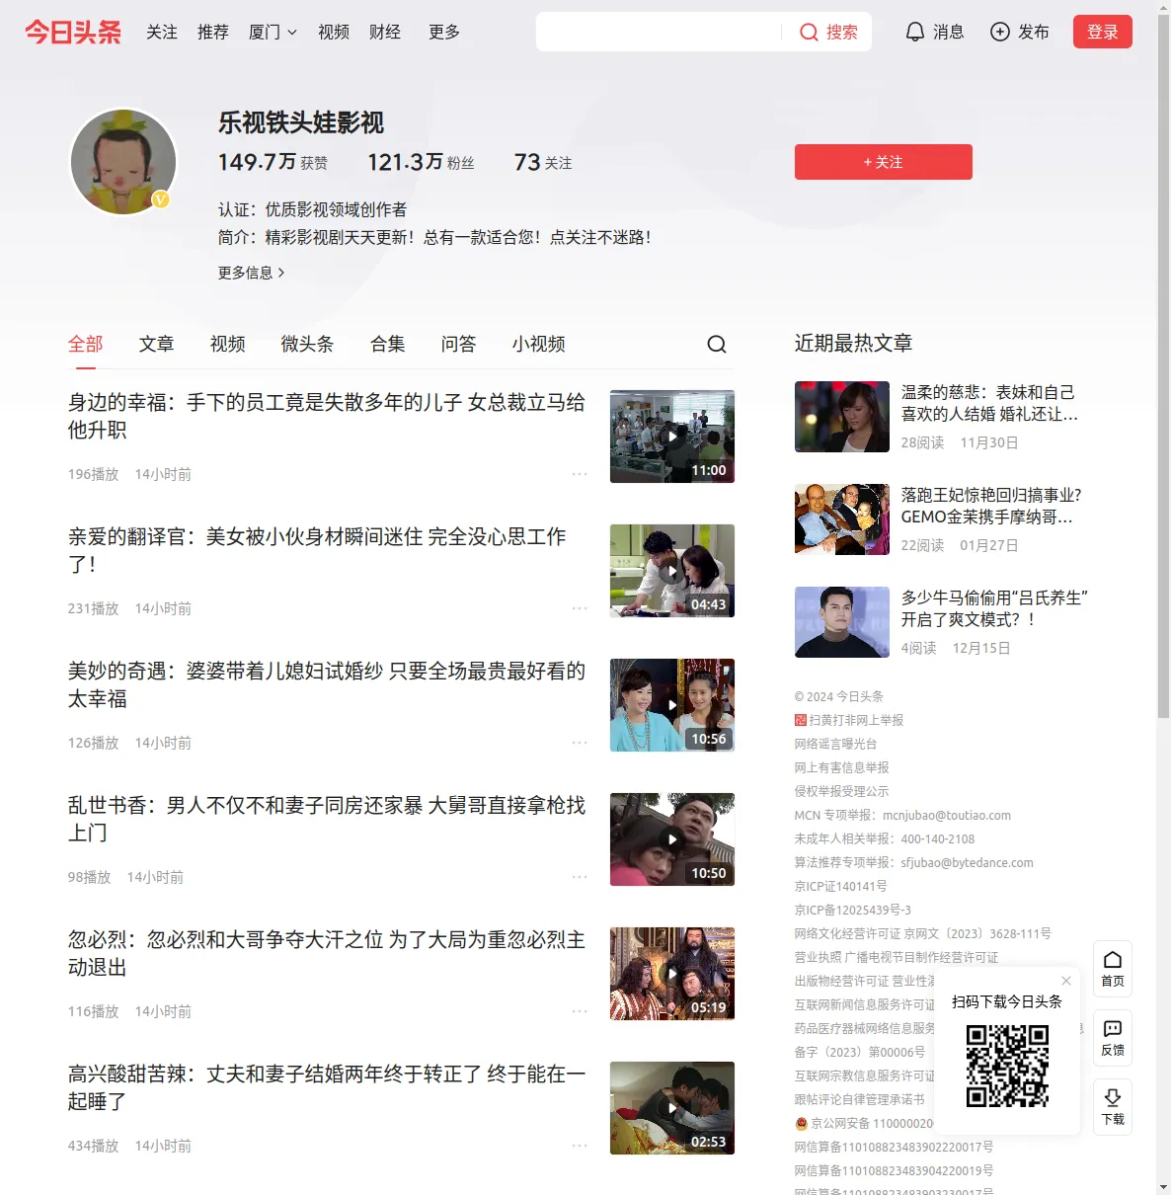
Task: Expand 更多信息 profile details
Action: [252, 273]
